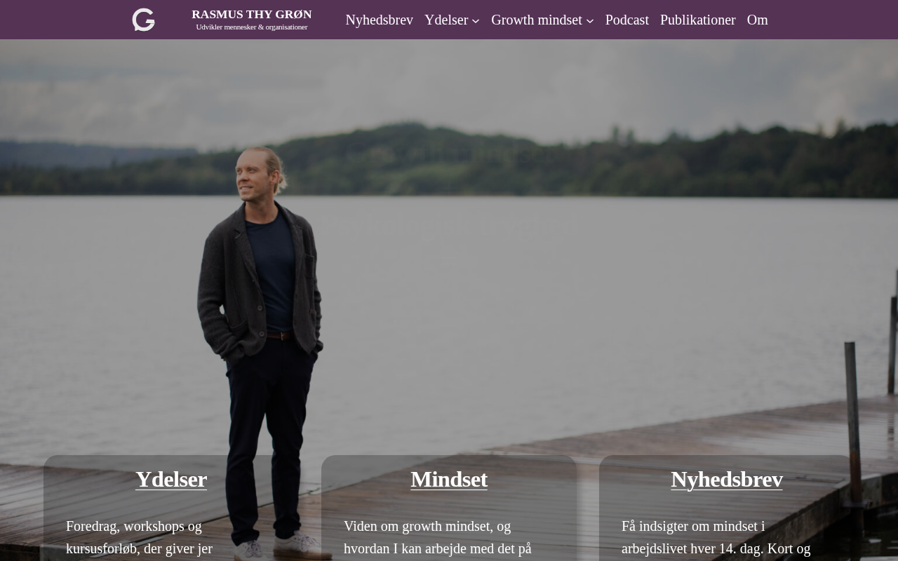
Task: Open the Publikationer menu item
Action: coord(698,20)
